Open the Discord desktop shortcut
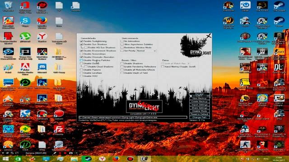 [42, 68]
